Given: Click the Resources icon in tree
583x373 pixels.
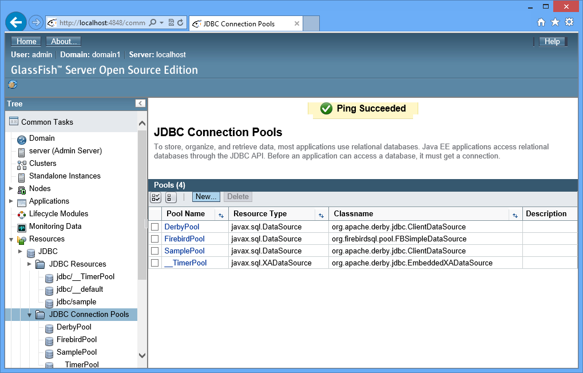Looking at the screenshot, I should 22,240.
